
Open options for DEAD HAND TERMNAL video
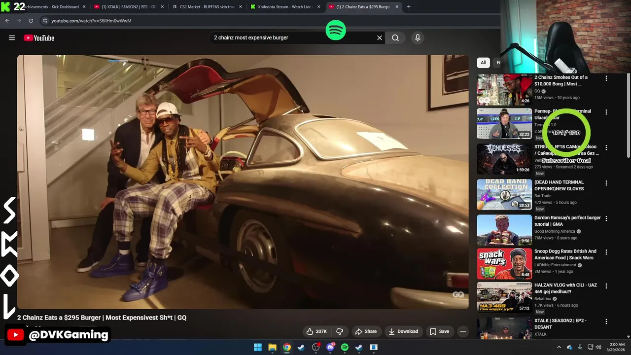coord(606,183)
